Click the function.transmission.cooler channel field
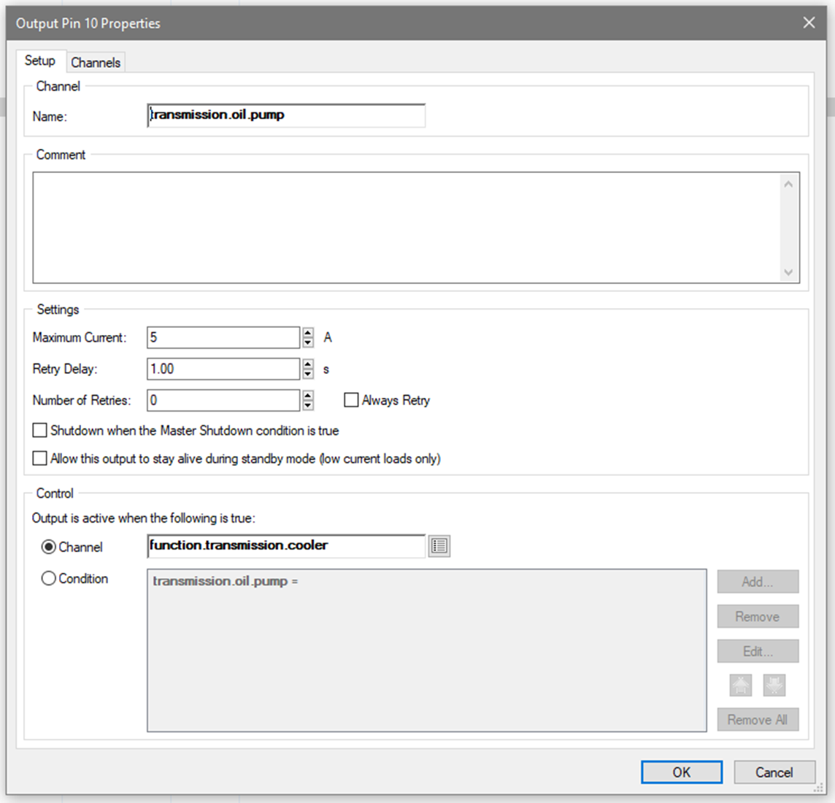Image resolution: width=835 pixels, height=803 pixels. pos(285,545)
